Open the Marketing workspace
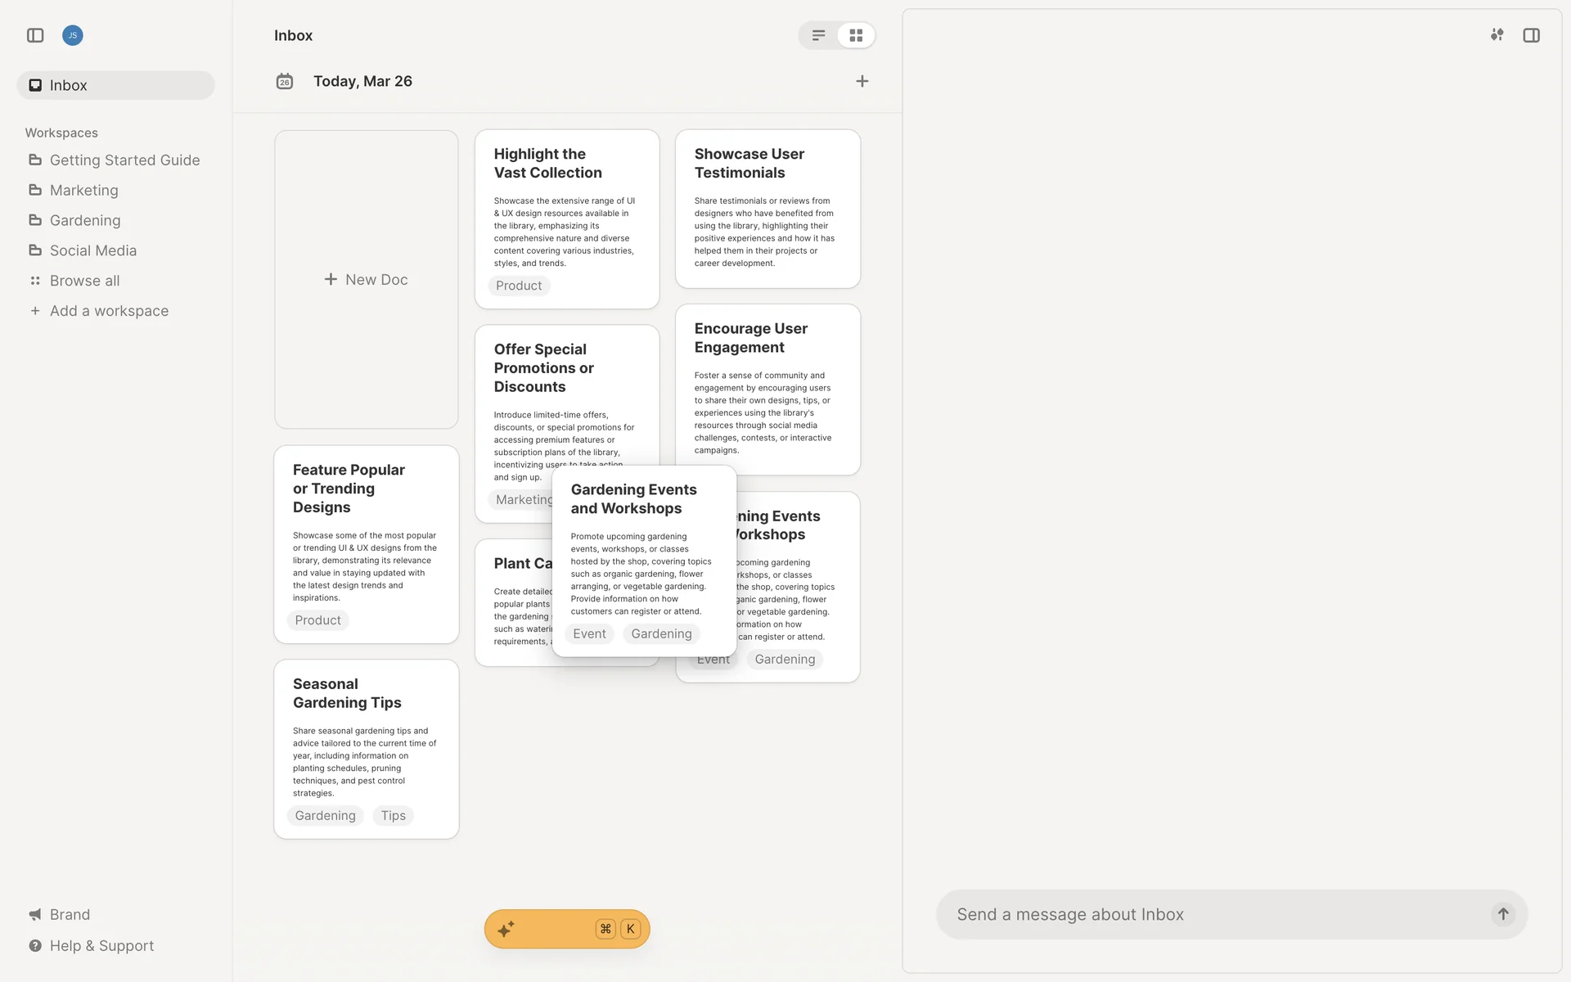 click(83, 190)
